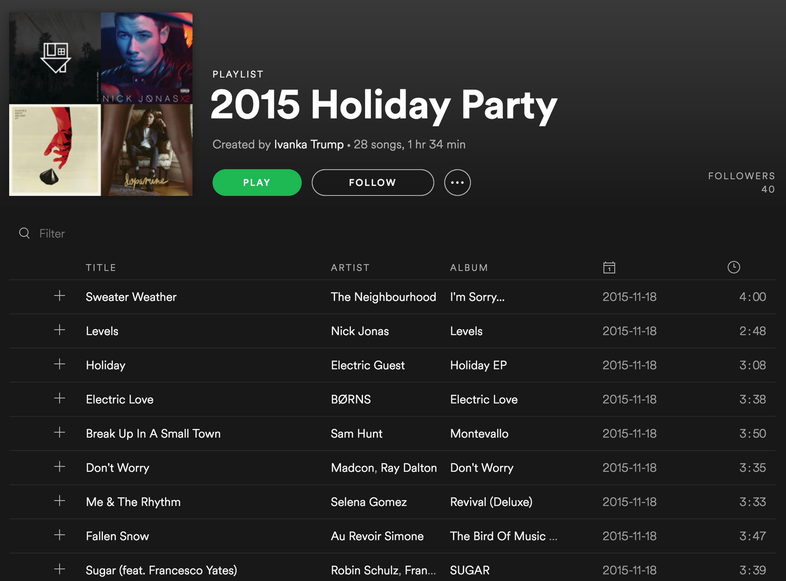Open Selena Gomez artist page
This screenshot has width=786, height=581.
click(x=369, y=502)
